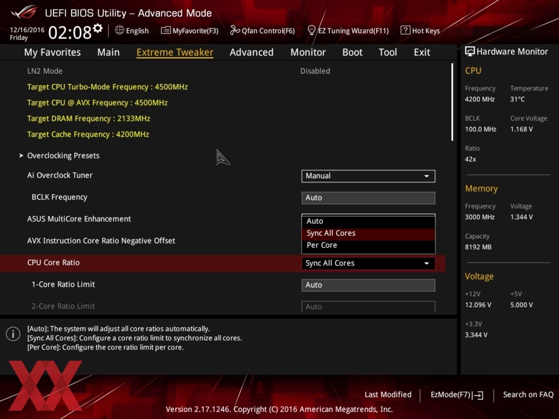The width and height of the screenshot is (559, 419).
Task: Go to the Advanced tab
Action: [252, 52]
